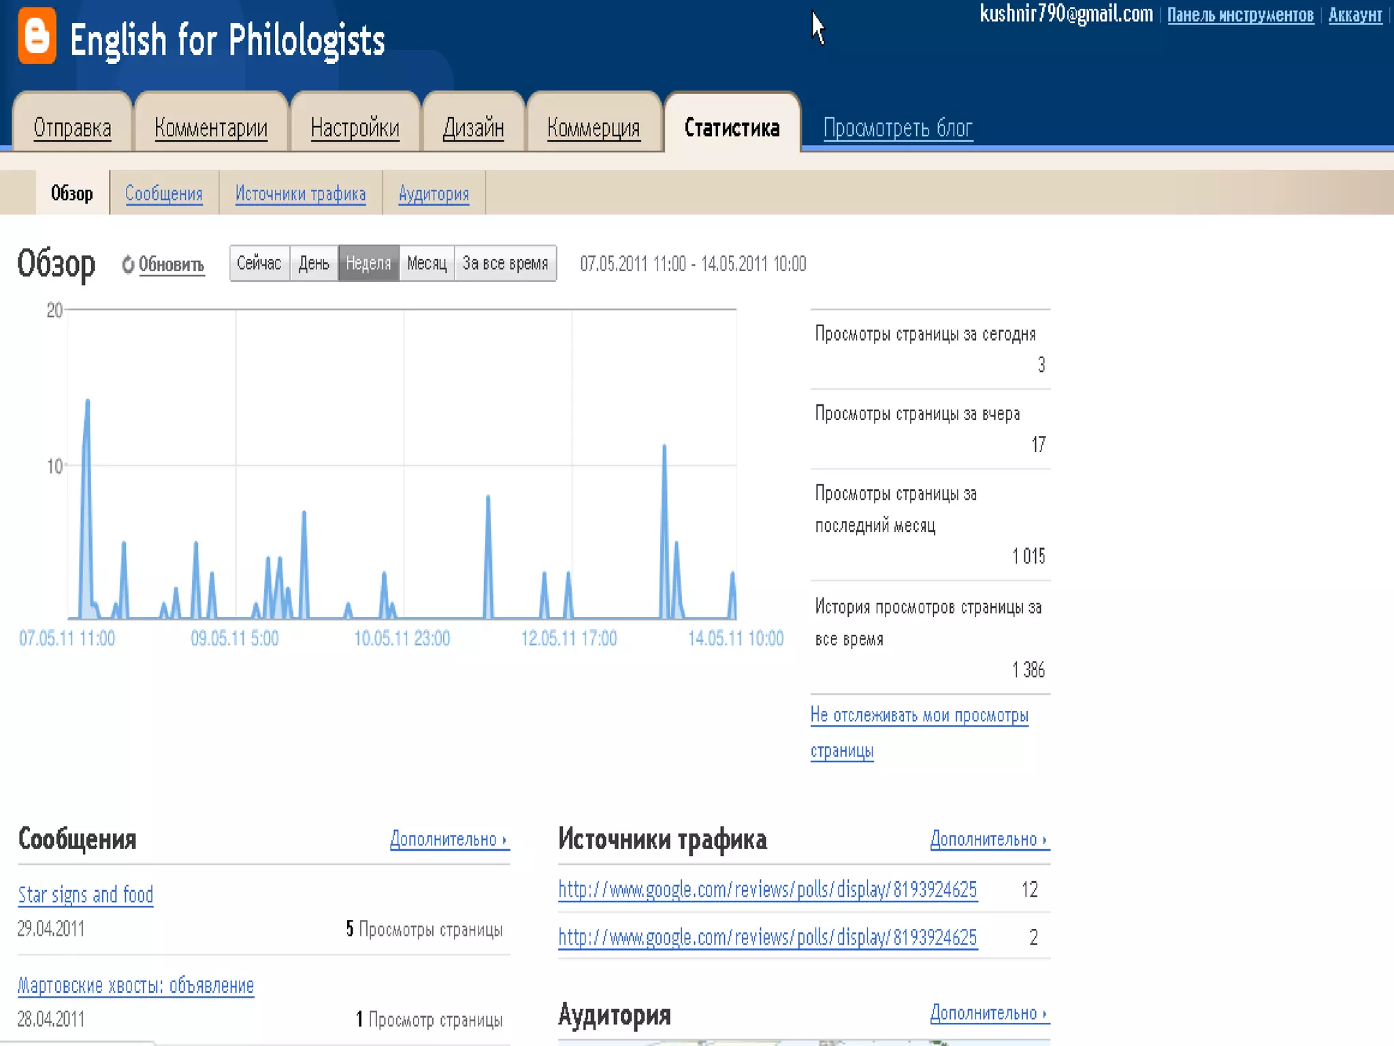The height and width of the screenshot is (1046, 1394).
Task: Open first google.com polls traffic source link
Action: (x=767, y=890)
